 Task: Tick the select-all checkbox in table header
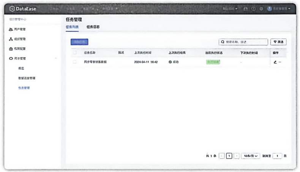(75, 53)
